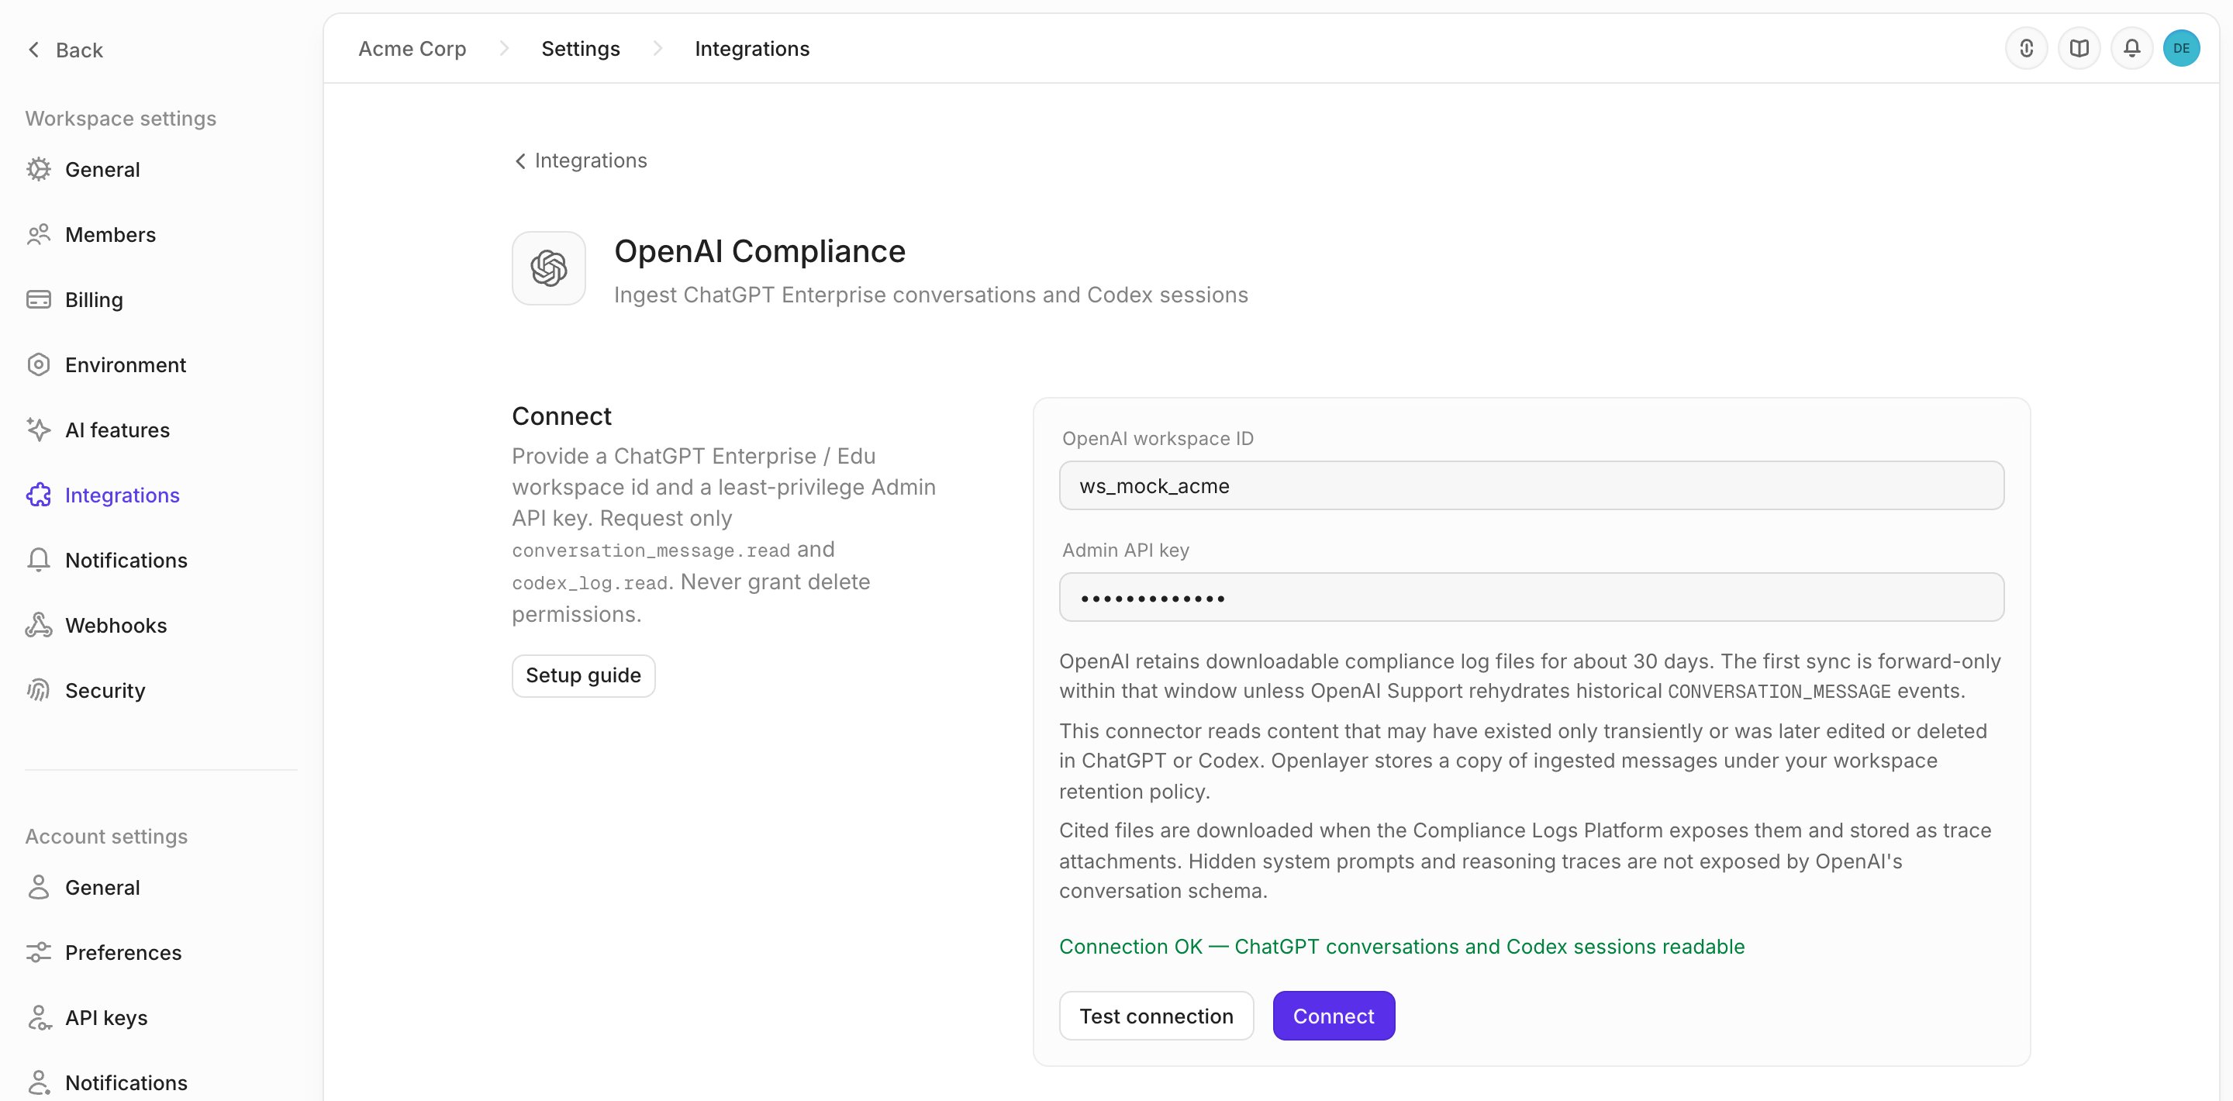Image resolution: width=2233 pixels, height=1101 pixels.
Task: Click the workspace Notifications bell icon in sidebar
Action: click(38, 559)
